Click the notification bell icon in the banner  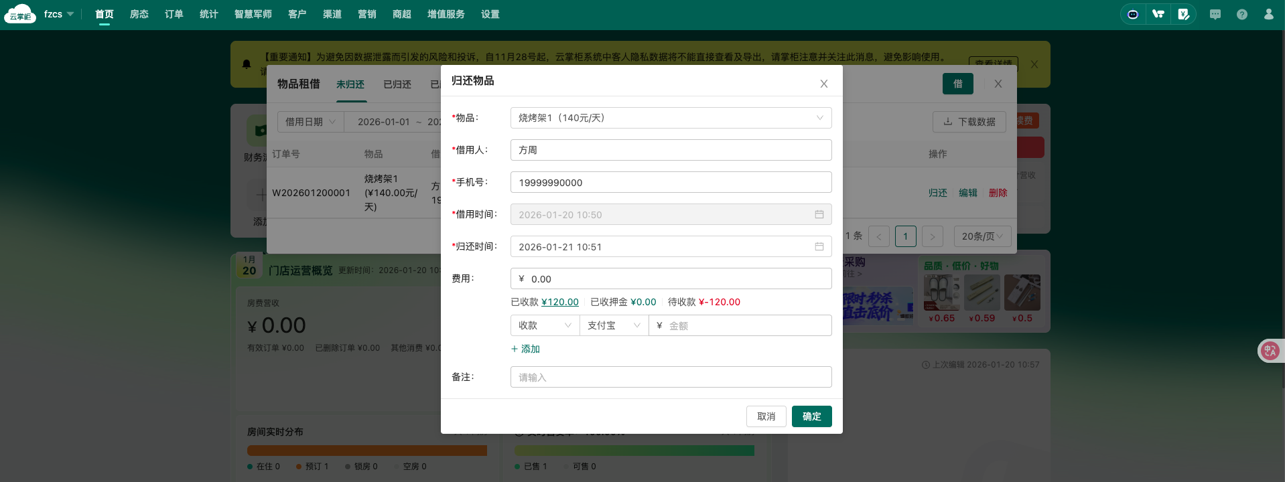[x=247, y=64]
